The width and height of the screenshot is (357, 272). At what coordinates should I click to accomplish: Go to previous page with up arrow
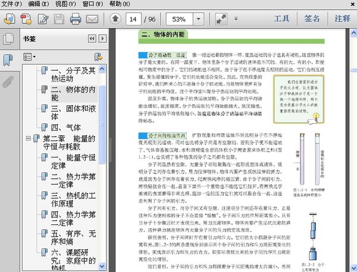click(x=115, y=19)
